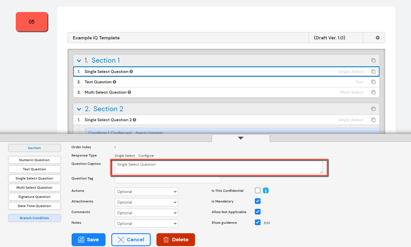The height and width of the screenshot is (247, 411).
Task: Open the Actions dropdown
Action: [x=146, y=192]
